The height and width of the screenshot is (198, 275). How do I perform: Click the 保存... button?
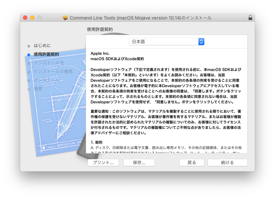[139, 162]
